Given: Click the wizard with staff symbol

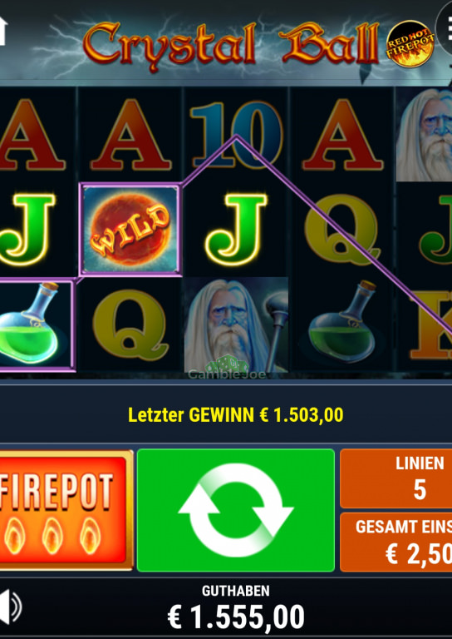Looking at the screenshot, I should point(236,325).
